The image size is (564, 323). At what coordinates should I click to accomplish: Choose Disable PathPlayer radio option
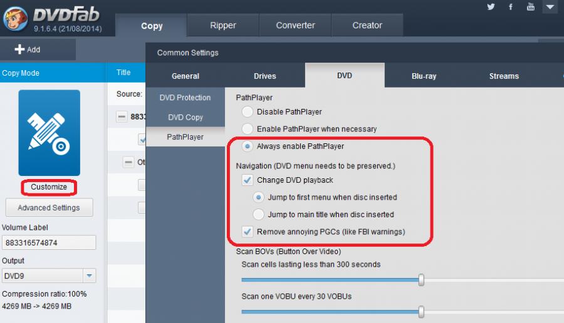[248, 112]
